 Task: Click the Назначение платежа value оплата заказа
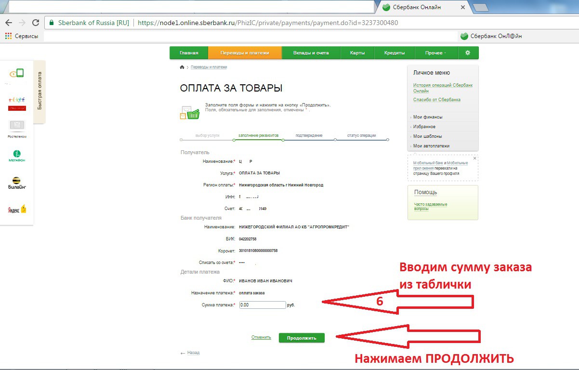tap(251, 293)
